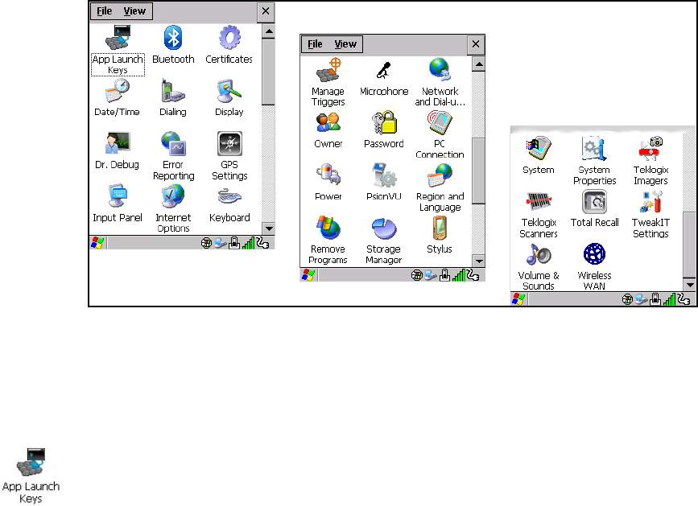The width and height of the screenshot is (698, 506).
Task: Open the Dr. Debug icon
Action: tap(117, 150)
